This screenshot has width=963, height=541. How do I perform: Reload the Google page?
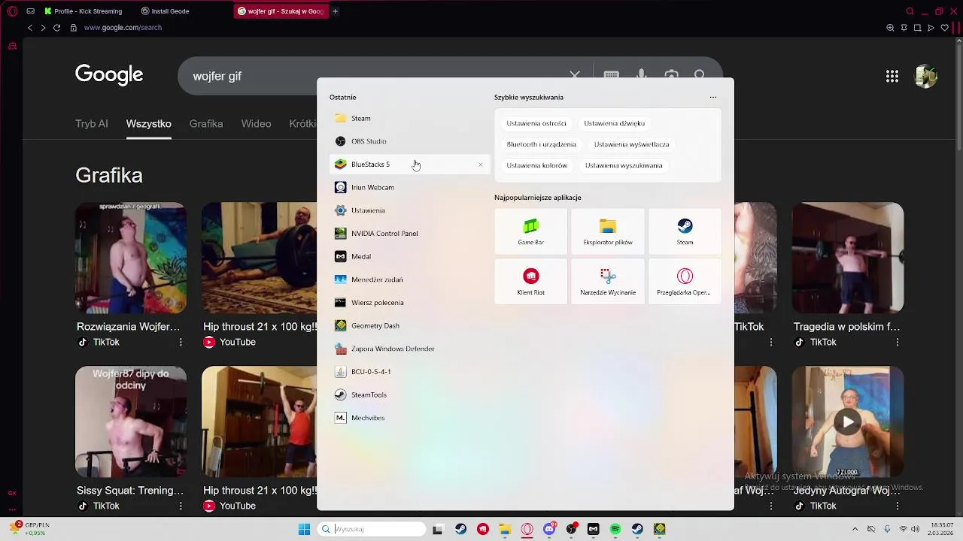click(x=56, y=28)
